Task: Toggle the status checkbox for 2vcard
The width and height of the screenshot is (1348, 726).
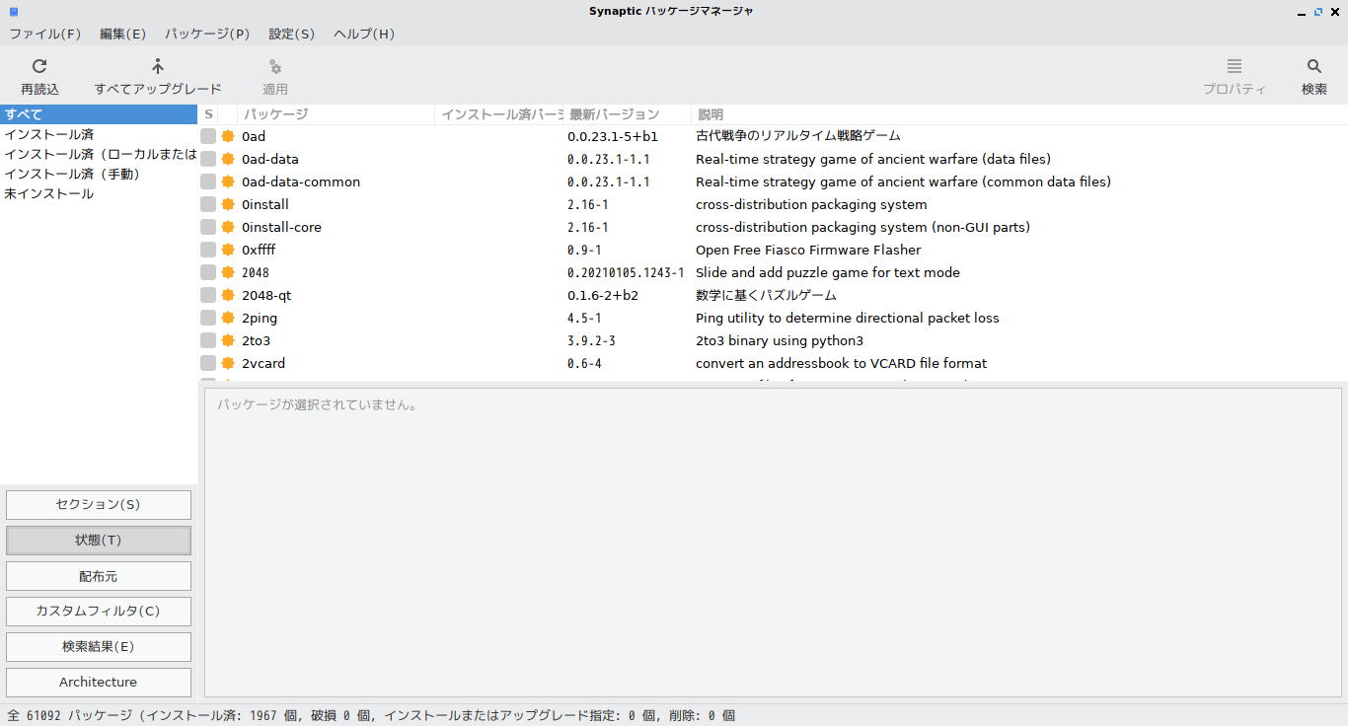Action: pyautogui.click(x=208, y=363)
